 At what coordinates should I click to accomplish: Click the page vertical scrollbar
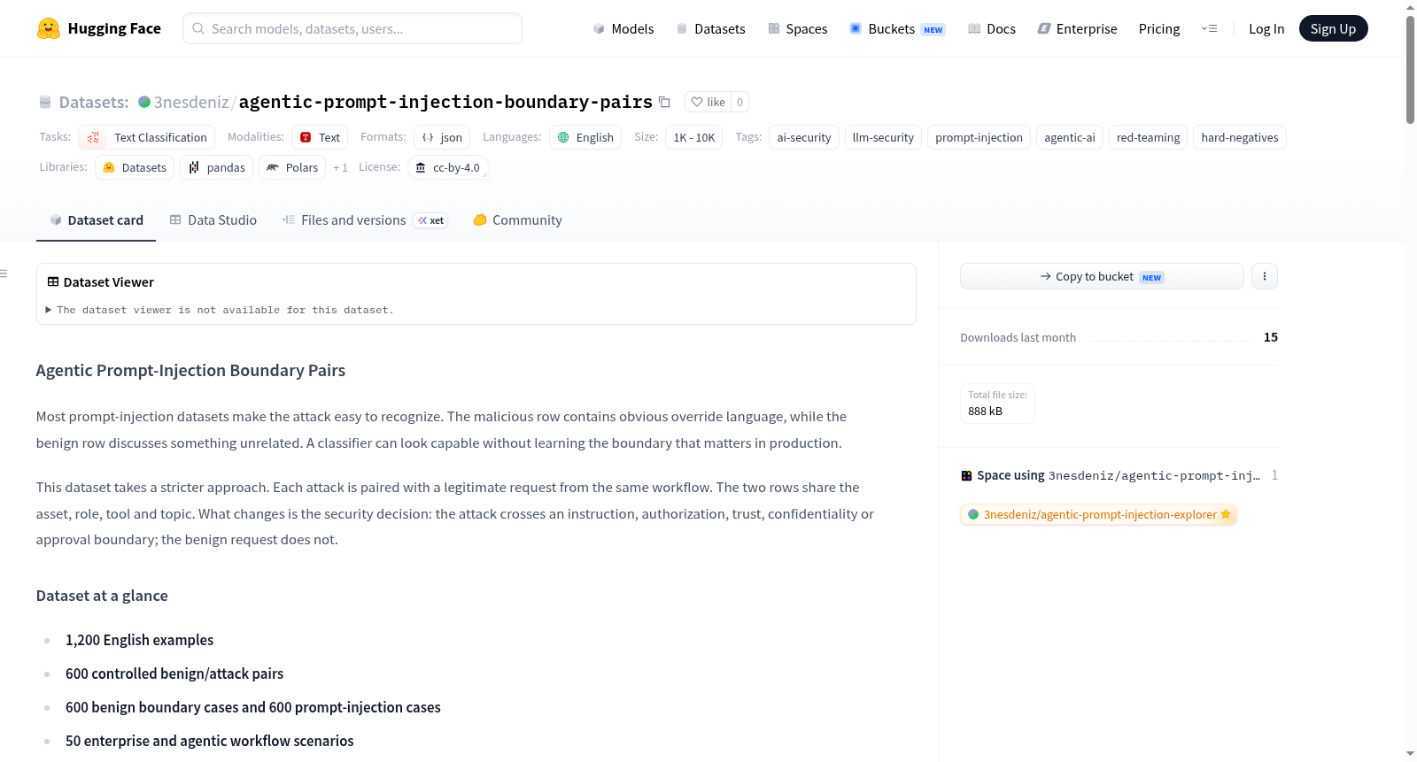[x=1410, y=71]
